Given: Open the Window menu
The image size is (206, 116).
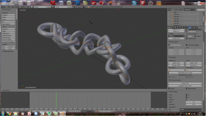Looking at the screenshot, I should coord(23,7).
